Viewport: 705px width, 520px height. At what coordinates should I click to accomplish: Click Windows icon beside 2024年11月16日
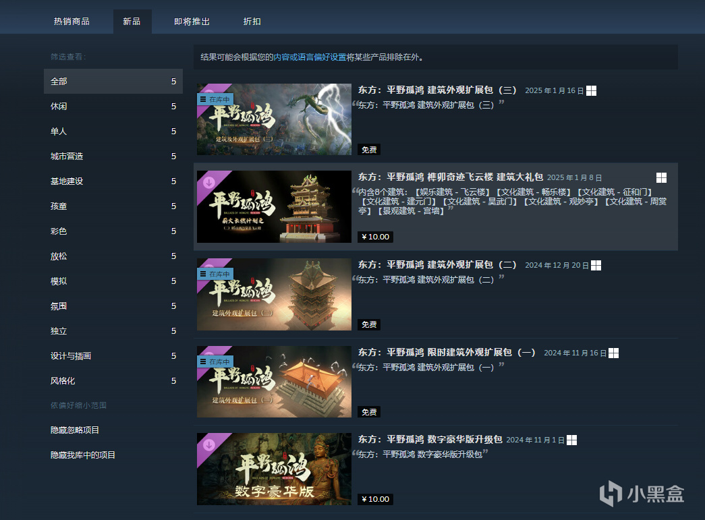tap(614, 353)
